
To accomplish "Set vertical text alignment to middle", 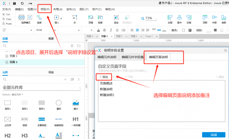I will 159,30.
